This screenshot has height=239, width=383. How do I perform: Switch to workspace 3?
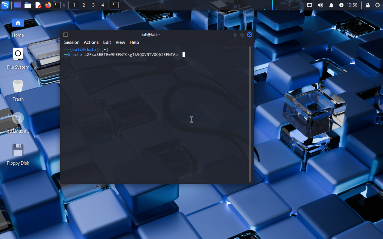tap(93, 5)
